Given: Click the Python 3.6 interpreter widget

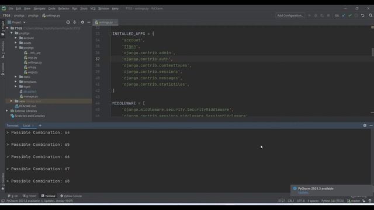Looking at the screenshot, I should coord(333,201).
